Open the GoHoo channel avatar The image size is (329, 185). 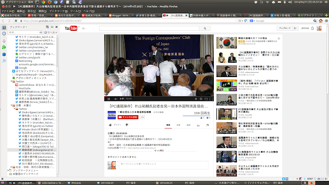pos(112,115)
